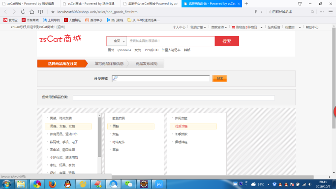The width and height of the screenshot is (336, 189).
Task: Open the browser home page icon
Action: 31,12
